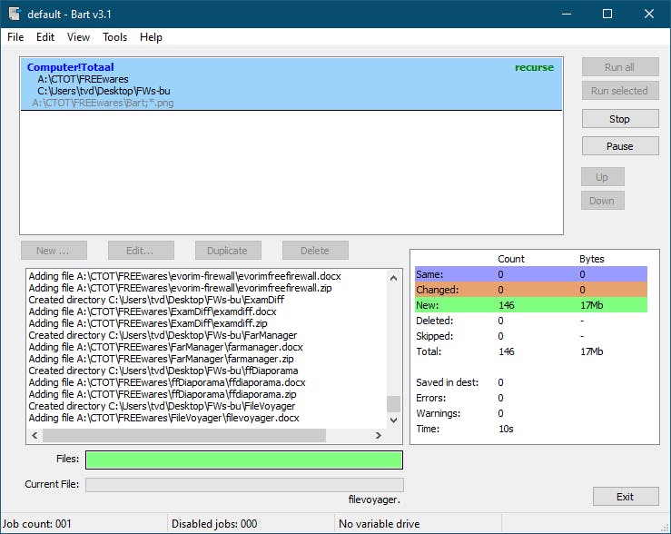The image size is (671, 534).
Task: Click log line Created directory FileVoyager
Action: (x=162, y=406)
